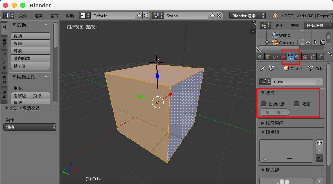Click the 顶点 slide button
The height and width of the screenshot is (184, 333).
tap(41, 95)
